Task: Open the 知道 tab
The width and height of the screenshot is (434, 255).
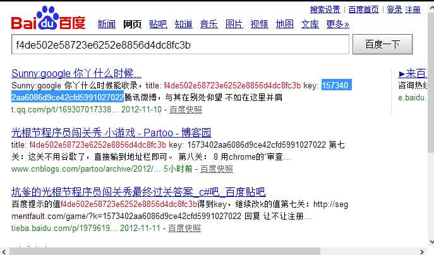Action: coord(183,25)
